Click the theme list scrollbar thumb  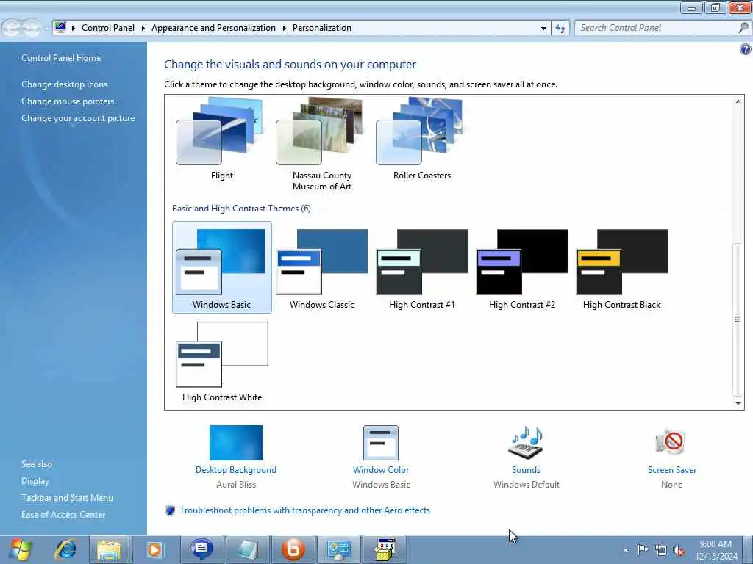click(738, 319)
